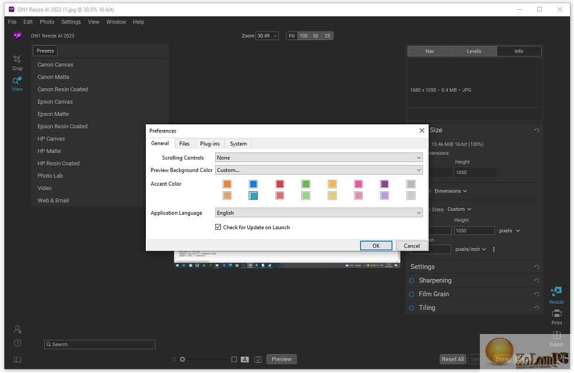The width and height of the screenshot is (574, 373).
Task: Open the Preview Background Color dropdown
Action: tap(319, 170)
